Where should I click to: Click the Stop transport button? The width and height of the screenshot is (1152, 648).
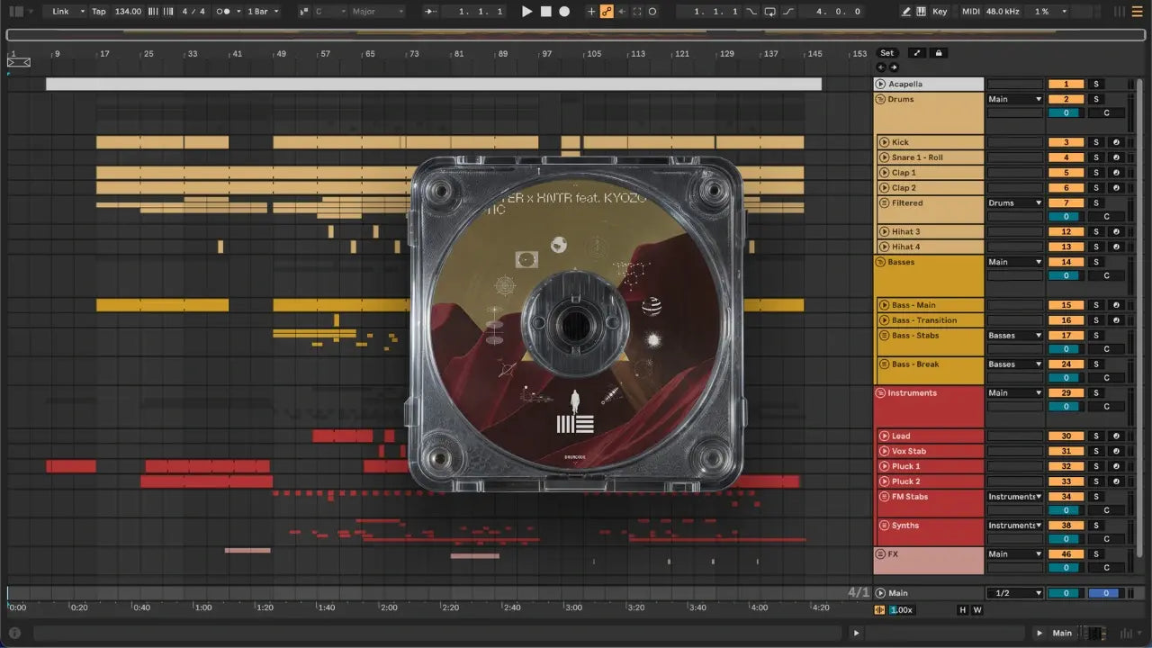[546, 12]
